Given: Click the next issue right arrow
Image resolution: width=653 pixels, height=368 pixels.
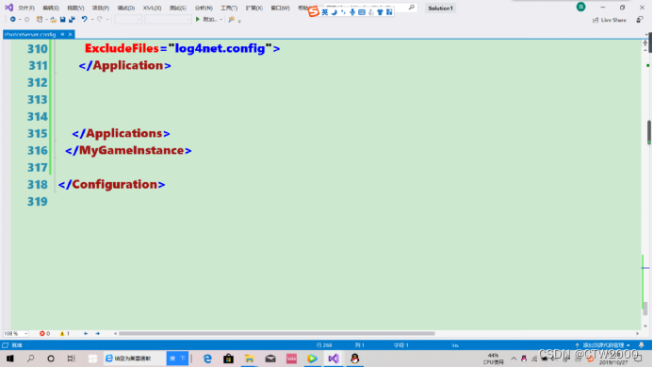Looking at the screenshot, I should pos(97,333).
